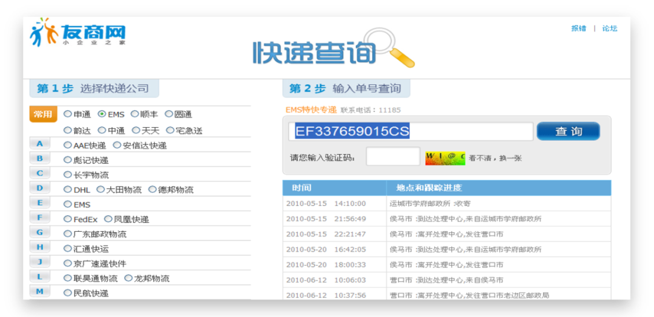Select the 圆通 courier option
The height and width of the screenshot is (317, 654).
click(x=168, y=114)
